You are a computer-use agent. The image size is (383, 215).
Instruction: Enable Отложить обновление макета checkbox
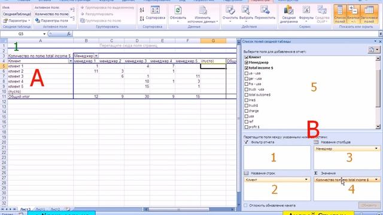[246, 205]
